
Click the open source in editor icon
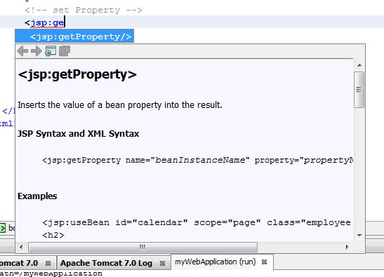point(65,51)
